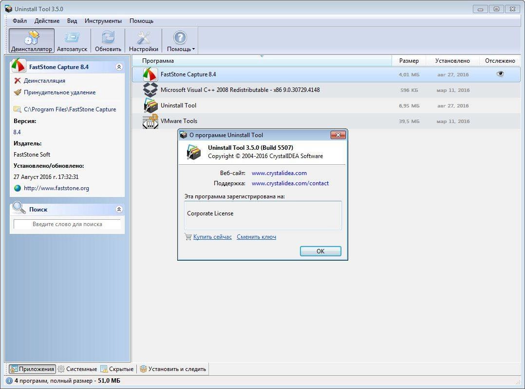The image size is (525, 389).
Task: Click the Установить и следить box icon
Action: click(143, 369)
